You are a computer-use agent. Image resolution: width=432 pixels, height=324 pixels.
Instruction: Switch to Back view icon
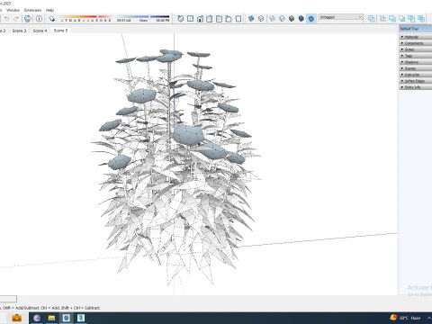(219, 19)
